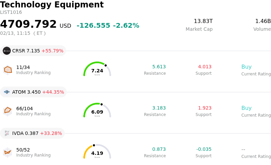This screenshot has height=165, width=271.
Task: Select the CRSR 7.135 stock chip
Action: click(x=33, y=51)
